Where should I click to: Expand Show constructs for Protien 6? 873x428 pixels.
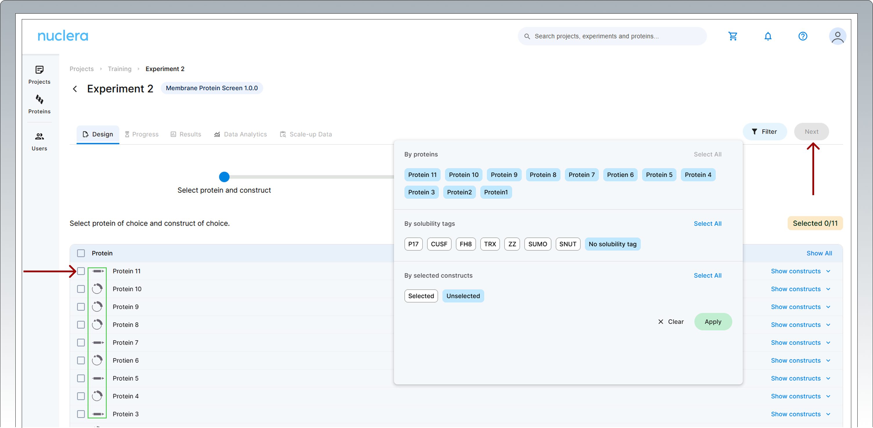click(800, 360)
